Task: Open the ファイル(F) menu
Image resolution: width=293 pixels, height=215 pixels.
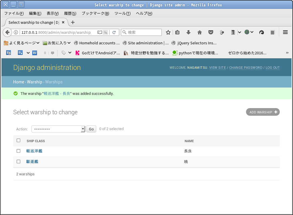Action: click(14, 14)
